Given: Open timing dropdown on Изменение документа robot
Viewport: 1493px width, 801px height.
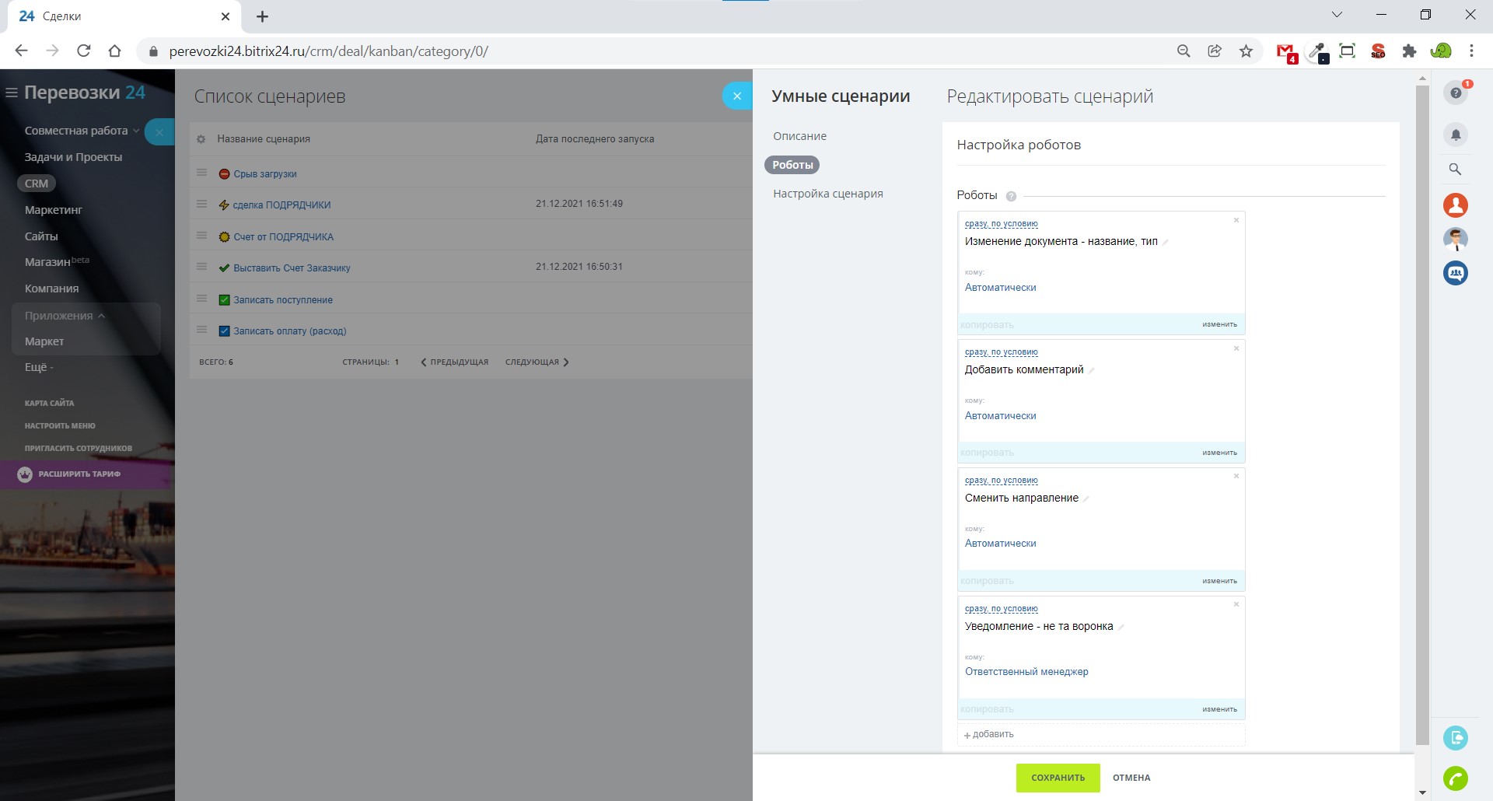Looking at the screenshot, I should tap(1002, 224).
